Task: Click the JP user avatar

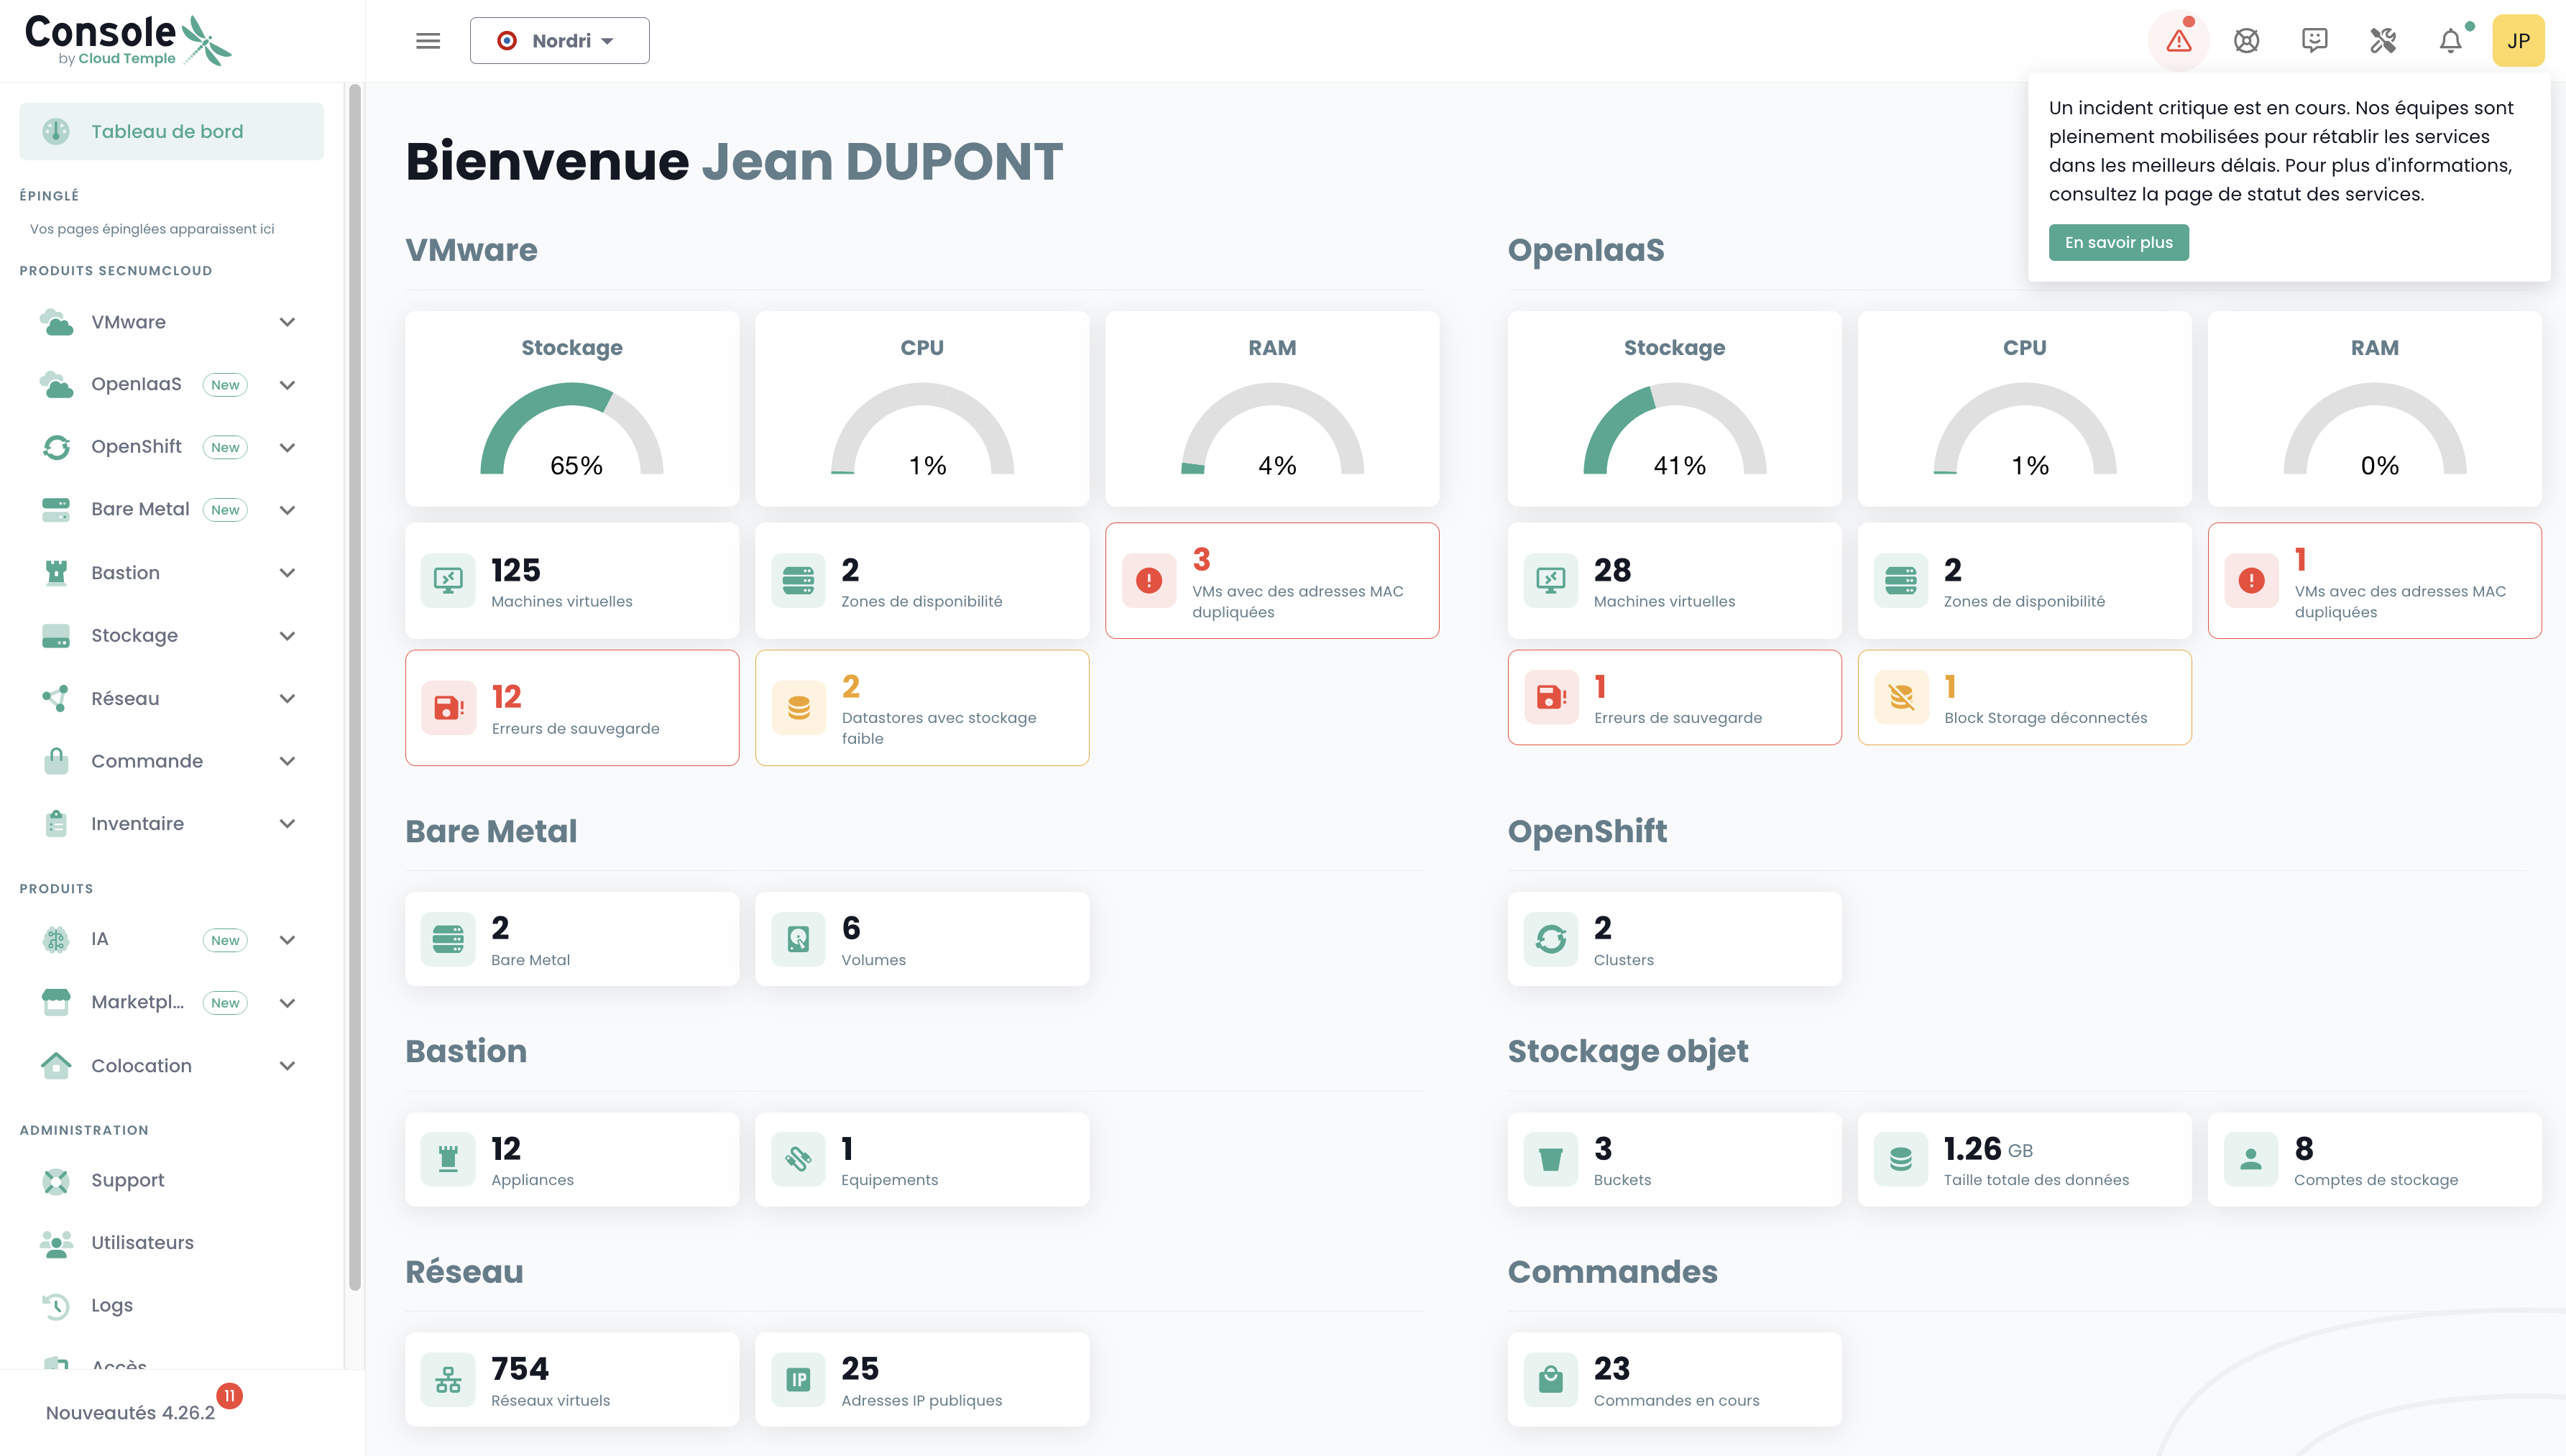Action: 2517,41
